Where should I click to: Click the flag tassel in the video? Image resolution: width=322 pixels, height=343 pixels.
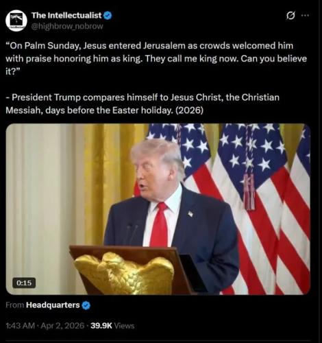pos(249,191)
